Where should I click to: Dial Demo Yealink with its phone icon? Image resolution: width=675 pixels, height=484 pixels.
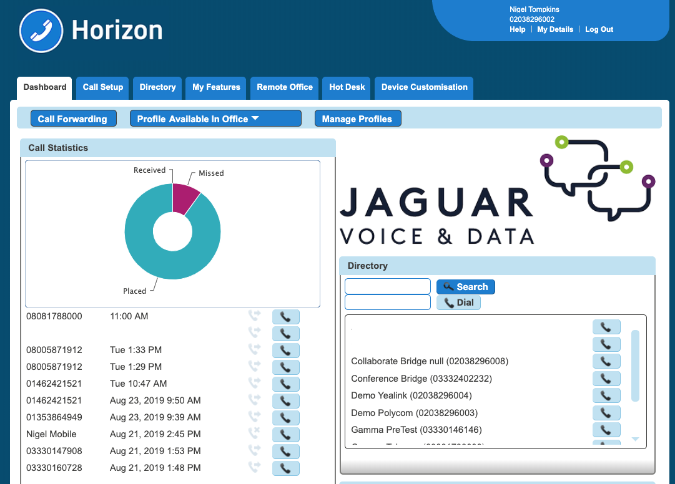606,395
